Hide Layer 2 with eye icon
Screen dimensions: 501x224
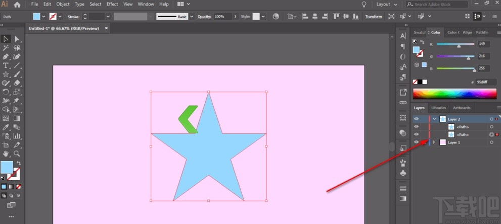(417, 119)
